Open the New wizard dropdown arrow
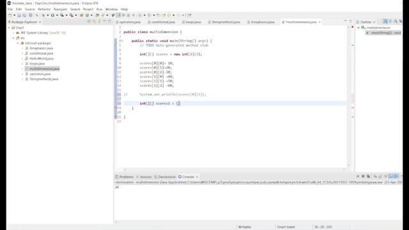The image size is (409, 230). 14,15
